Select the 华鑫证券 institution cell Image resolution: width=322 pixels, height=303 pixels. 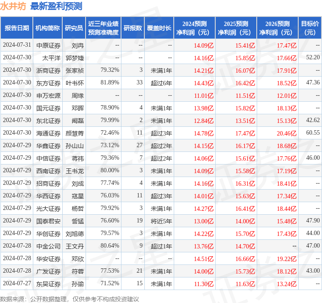pos(48,146)
